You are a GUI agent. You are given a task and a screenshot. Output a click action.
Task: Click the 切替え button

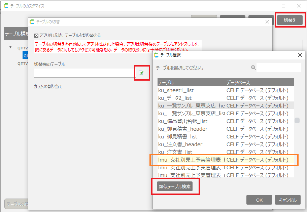(x=289, y=20)
